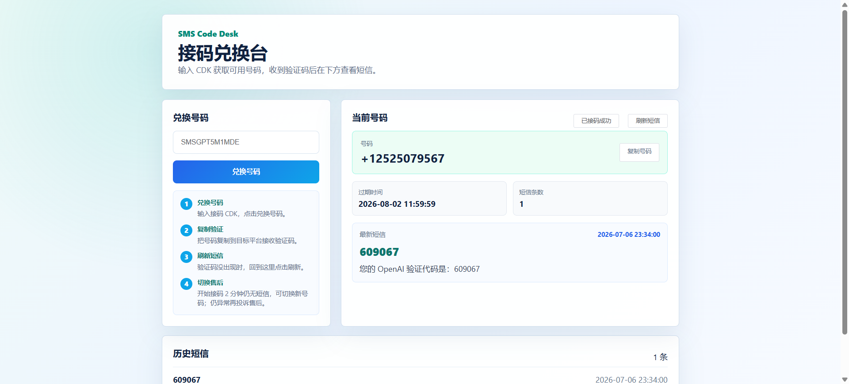The image size is (849, 384).
Task: Click the latest code 609067
Action: pyautogui.click(x=379, y=252)
